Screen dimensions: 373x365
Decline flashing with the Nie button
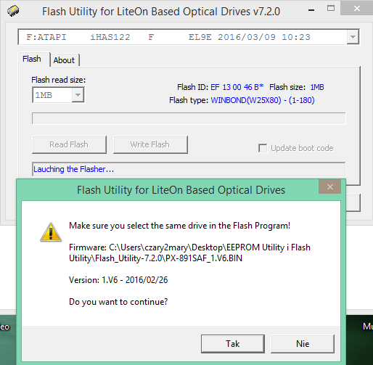(x=303, y=344)
